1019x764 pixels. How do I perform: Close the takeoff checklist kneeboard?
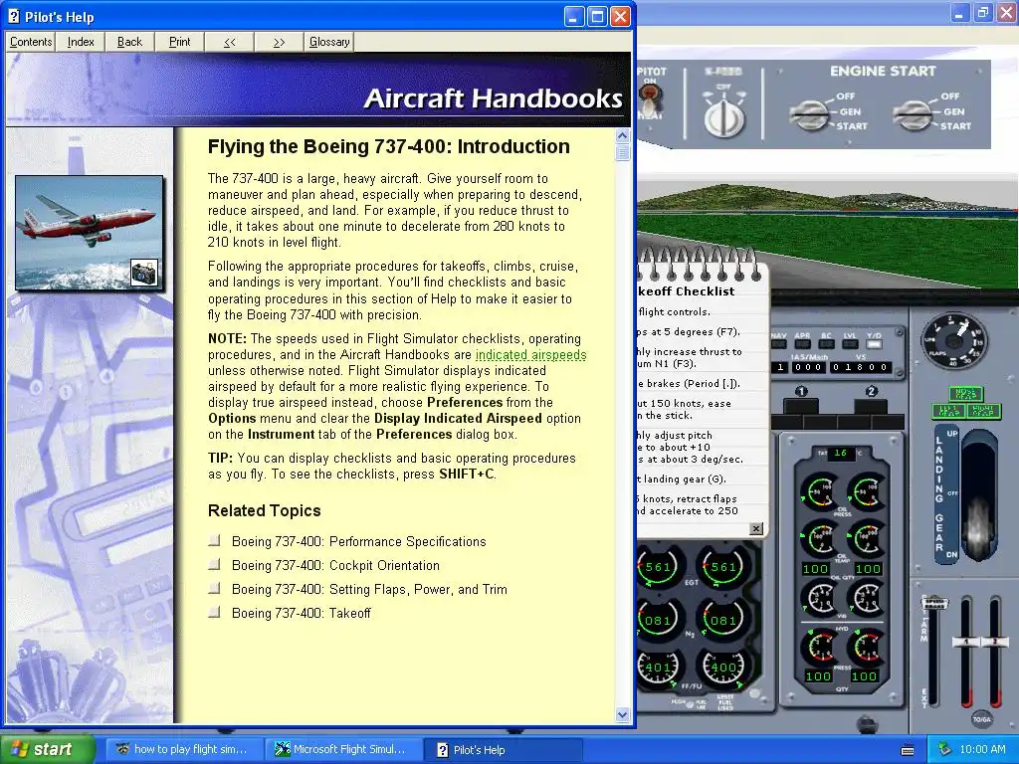(x=756, y=529)
